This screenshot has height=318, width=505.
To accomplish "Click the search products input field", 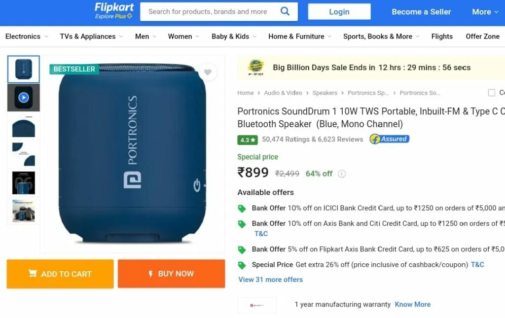I will pos(209,12).
